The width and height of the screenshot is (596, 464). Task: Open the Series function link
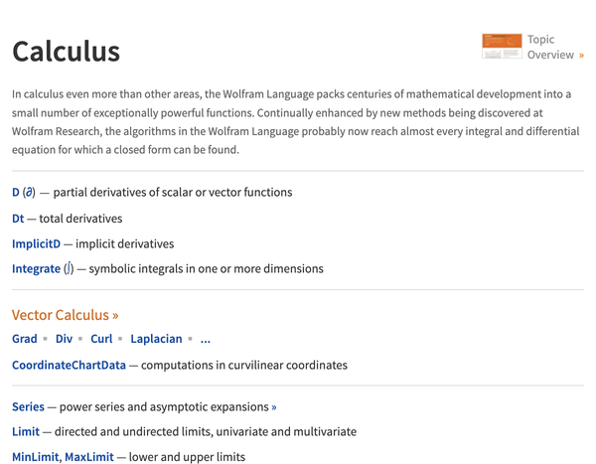point(28,407)
